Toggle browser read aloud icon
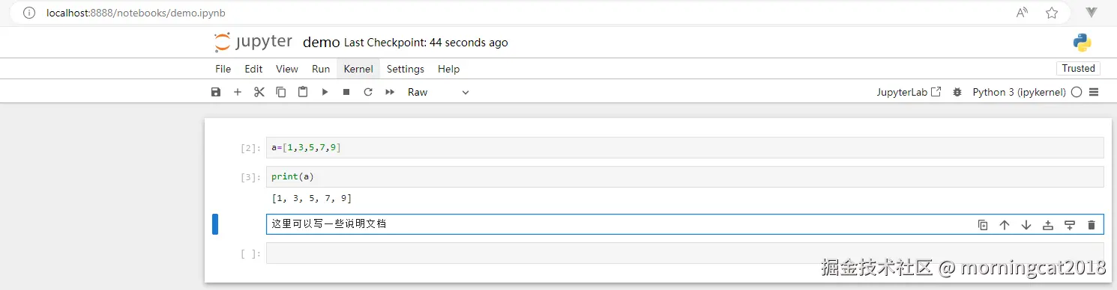Screen dimensions: 1117x290 pyautogui.click(x=1022, y=13)
